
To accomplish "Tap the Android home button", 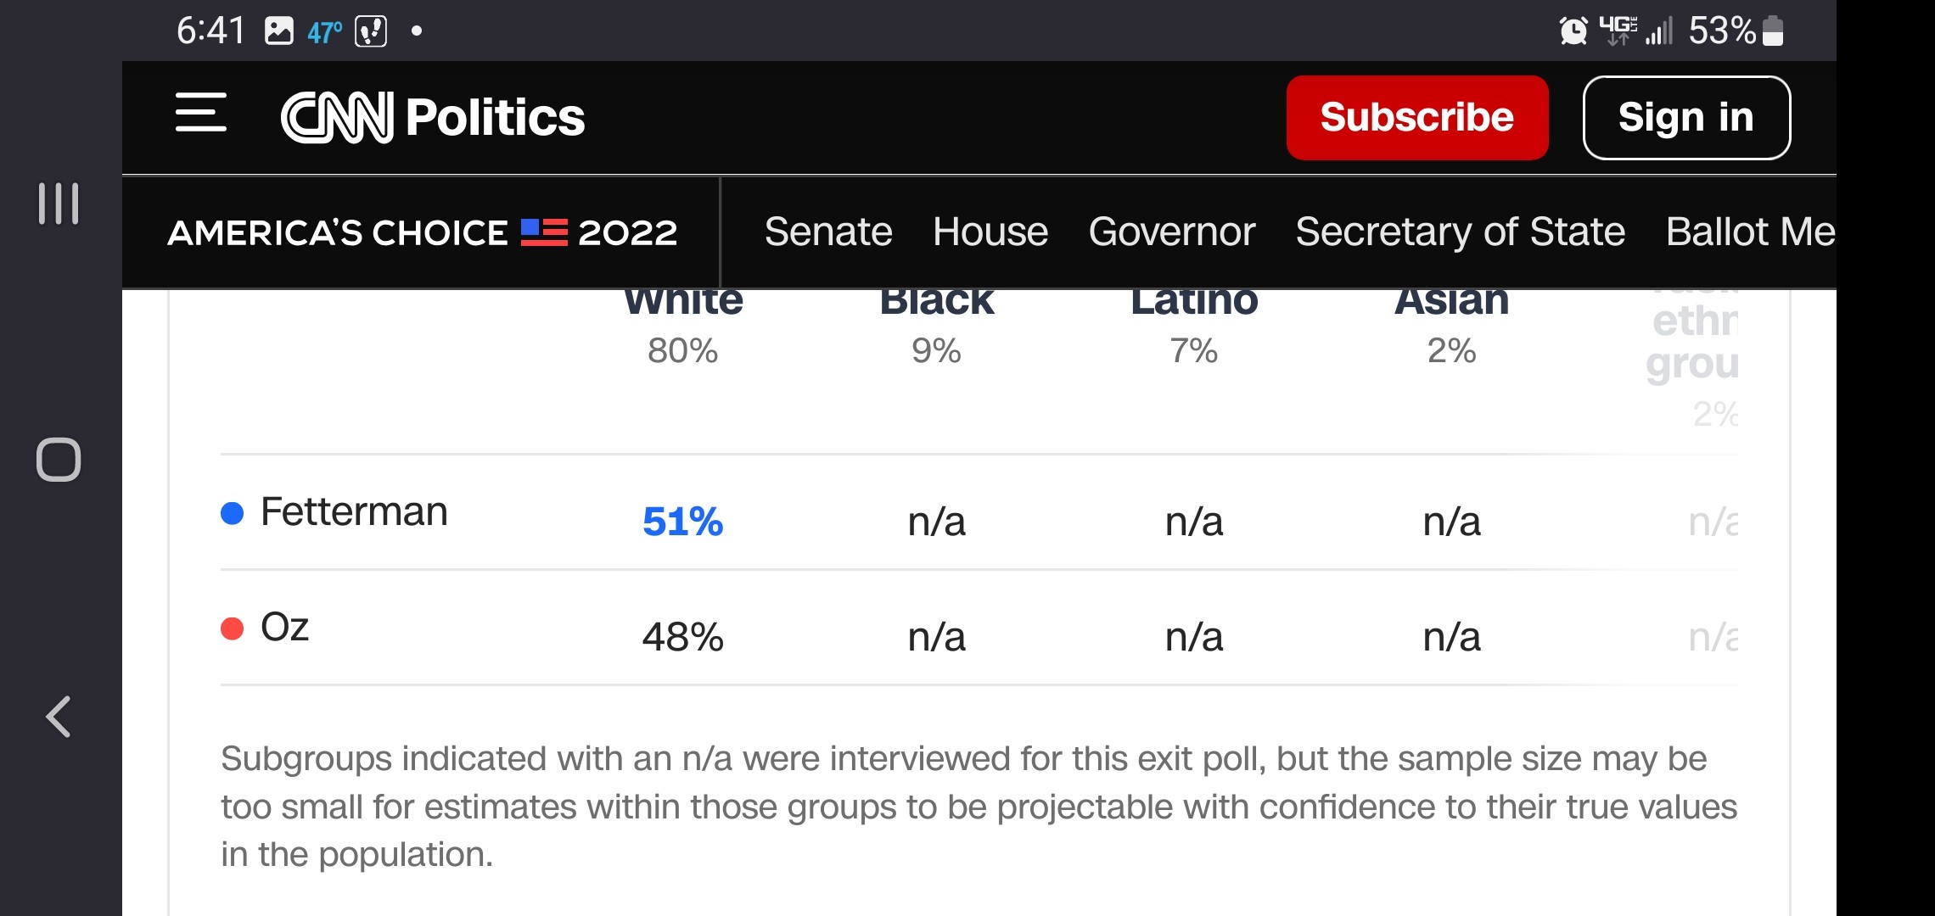I will click(x=59, y=460).
